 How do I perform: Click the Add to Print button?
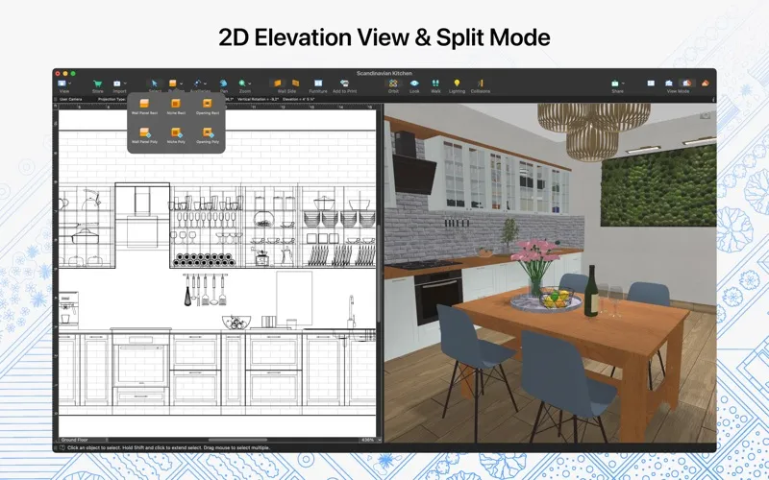pos(346,85)
